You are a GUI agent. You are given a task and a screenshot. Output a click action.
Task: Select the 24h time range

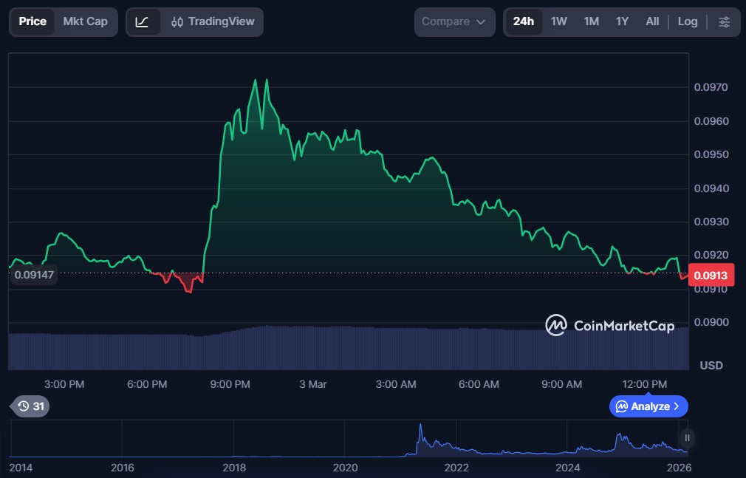(x=523, y=21)
